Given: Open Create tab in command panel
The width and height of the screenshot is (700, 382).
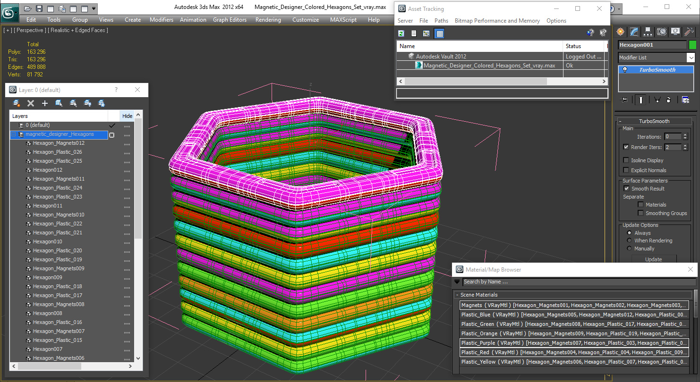Looking at the screenshot, I should click(x=621, y=32).
